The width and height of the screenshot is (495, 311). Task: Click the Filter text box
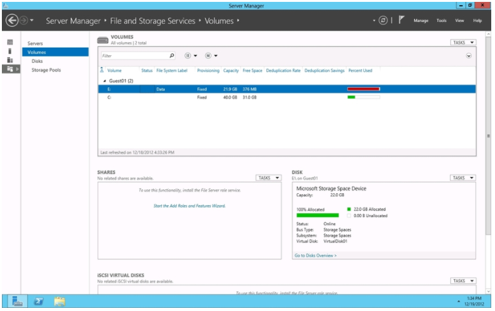click(135, 56)
